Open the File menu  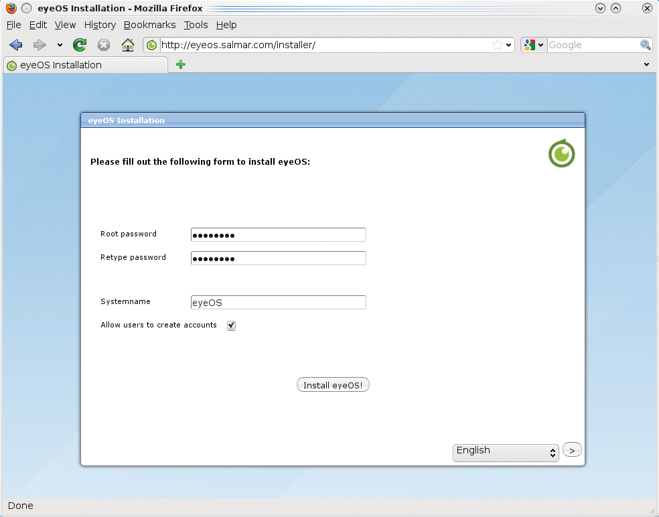14,25
